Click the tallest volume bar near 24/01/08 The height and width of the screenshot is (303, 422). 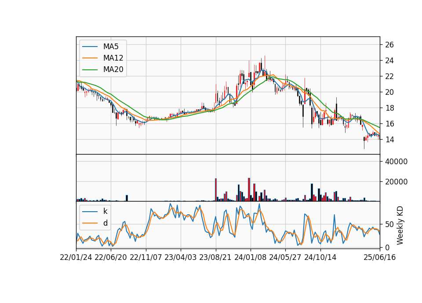(x=249, y=190)
